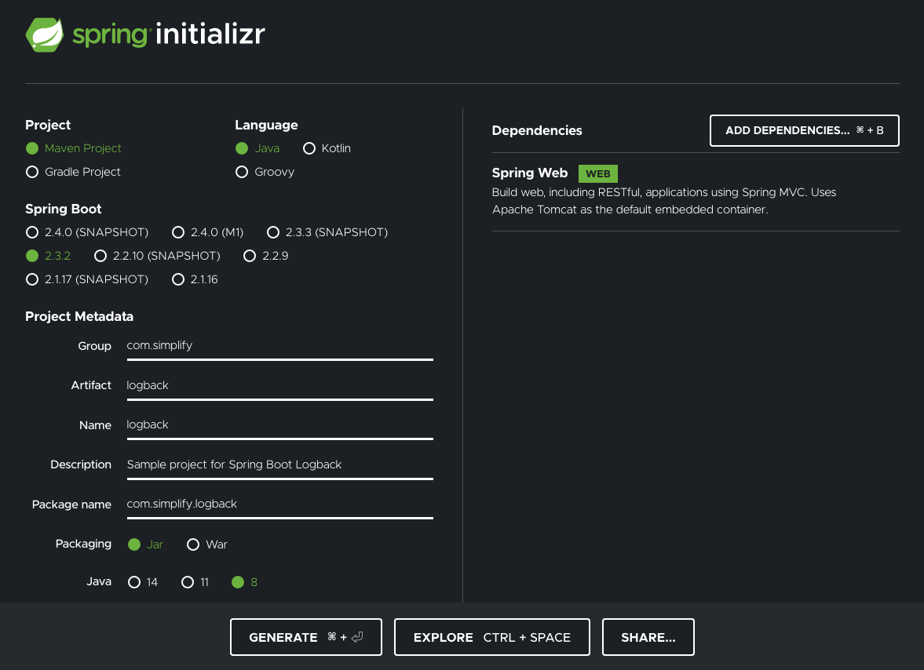Open the Explore project preview
This screenshot has width=924, height=670.
click(491, 637)
